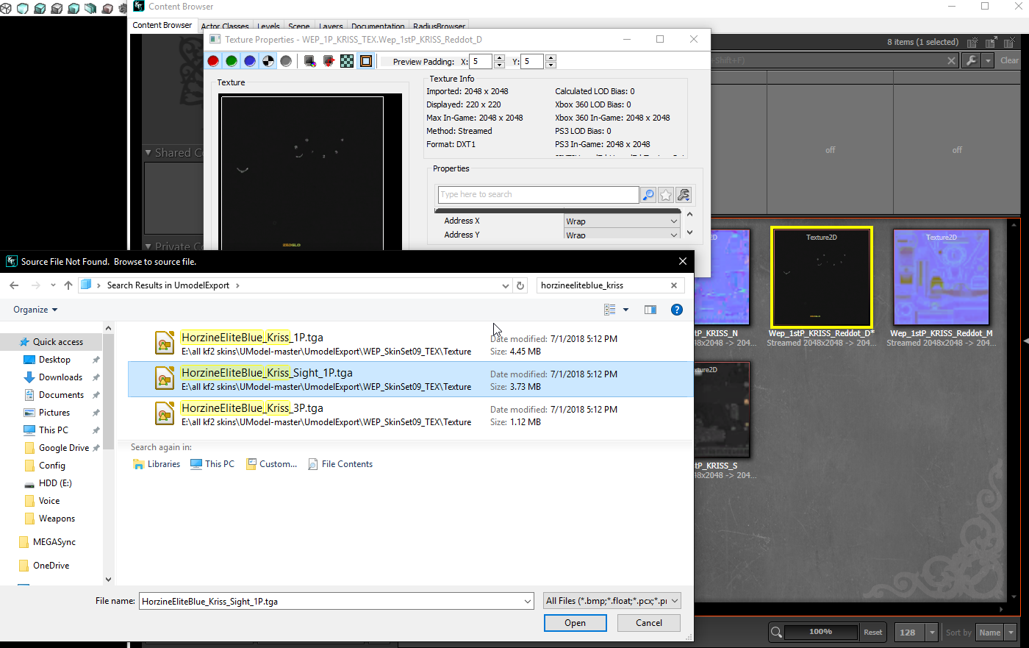Change the file dialog view layout icon
This screenshot has width=1029, height=648.
click(609, 310)
